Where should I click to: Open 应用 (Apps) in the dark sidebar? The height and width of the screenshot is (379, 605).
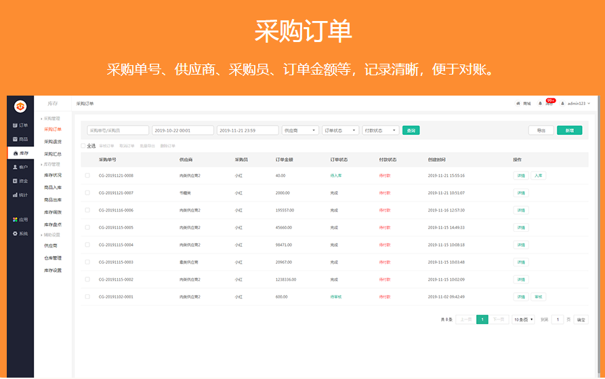click(x=20, y=220)
